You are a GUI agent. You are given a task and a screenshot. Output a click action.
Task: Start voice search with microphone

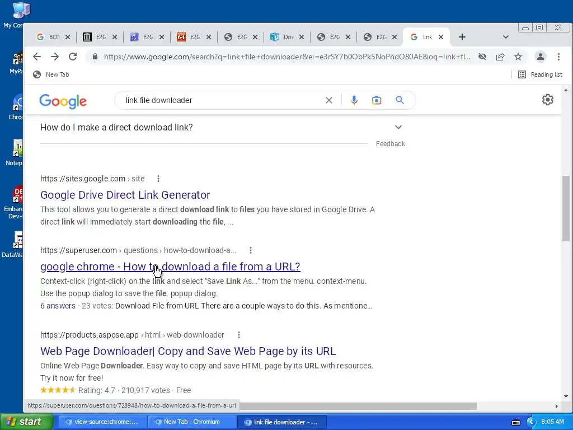click(354, 100)
